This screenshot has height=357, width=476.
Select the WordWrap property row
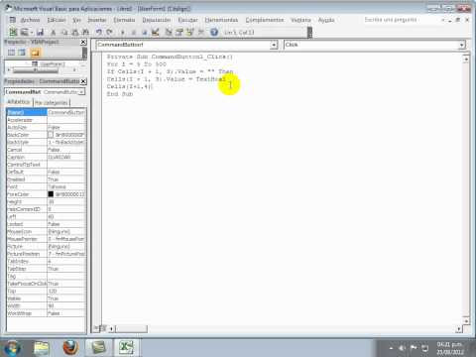[47, 313]
